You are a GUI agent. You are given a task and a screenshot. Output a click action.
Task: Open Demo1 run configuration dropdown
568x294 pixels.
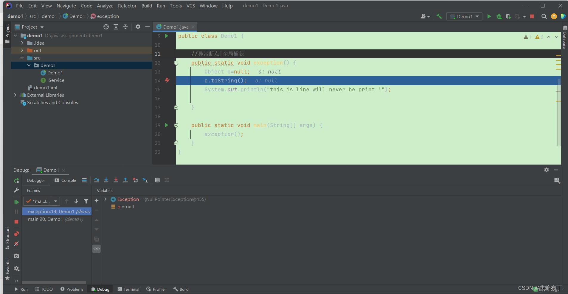(464, 16)
